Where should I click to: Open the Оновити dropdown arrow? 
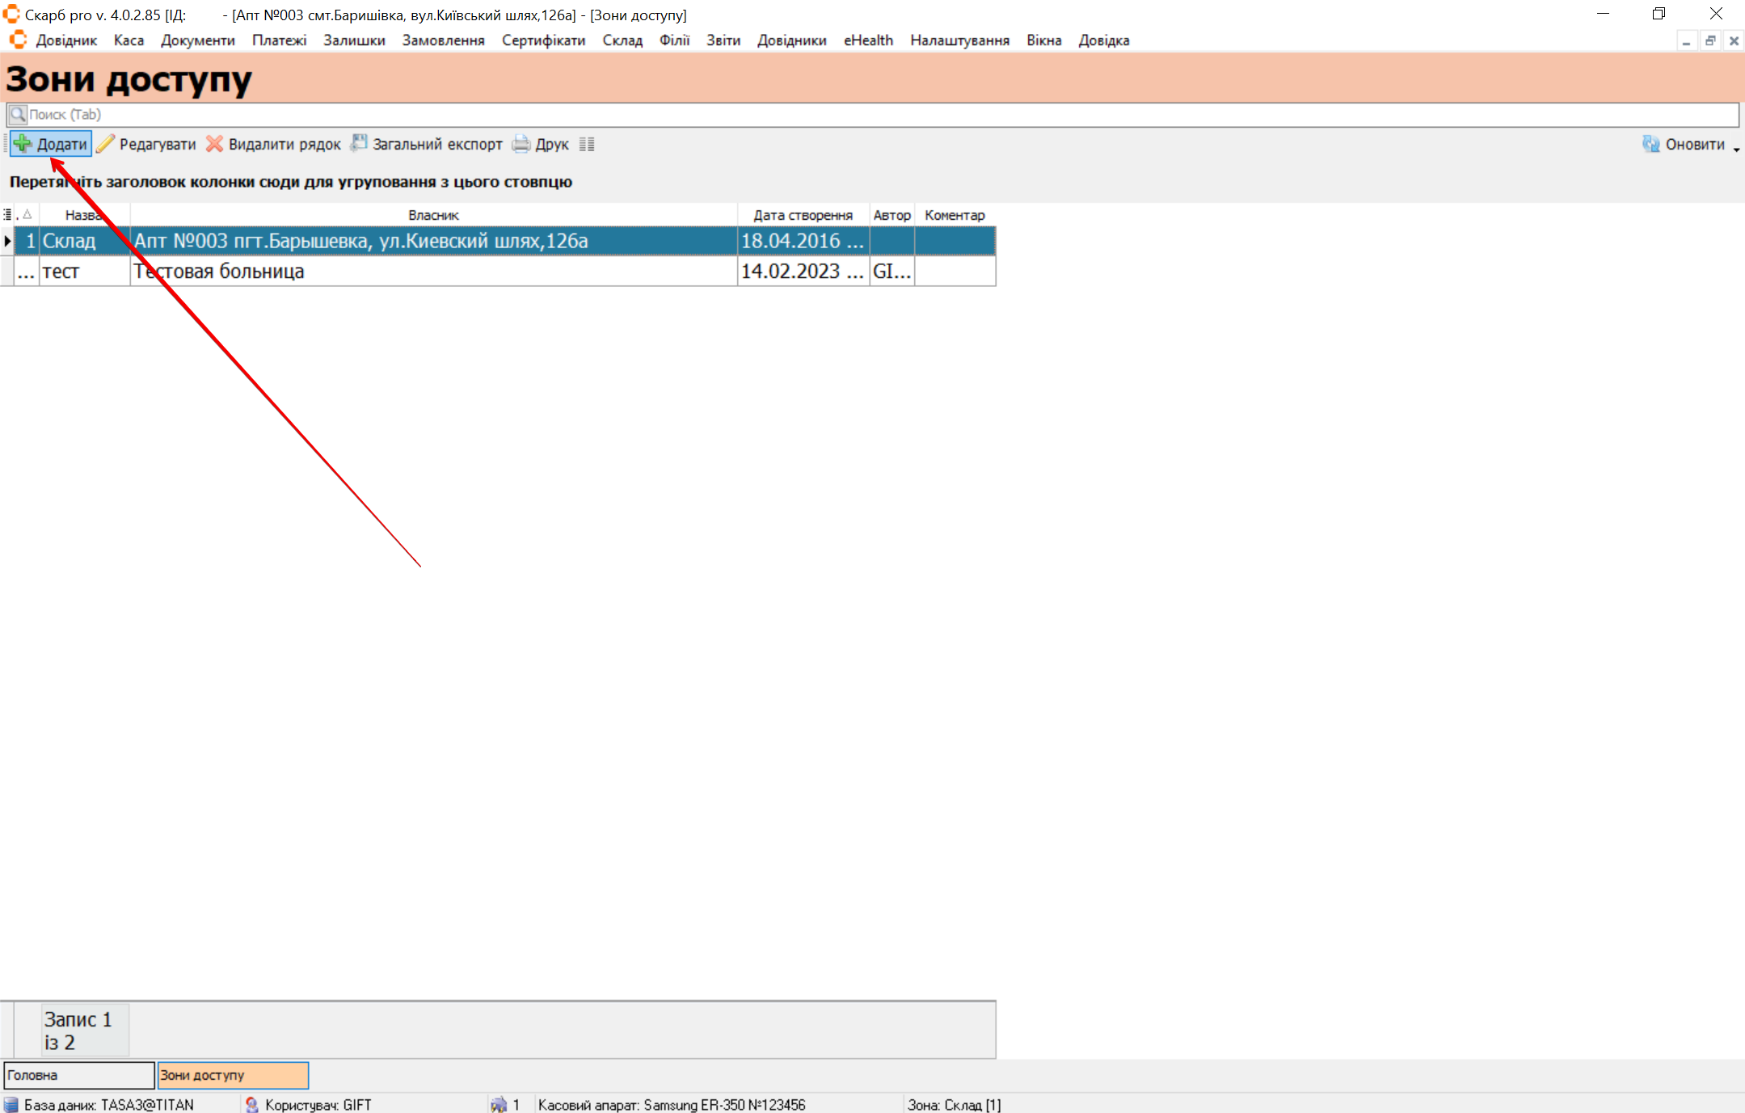click(x=1736, y=149)
